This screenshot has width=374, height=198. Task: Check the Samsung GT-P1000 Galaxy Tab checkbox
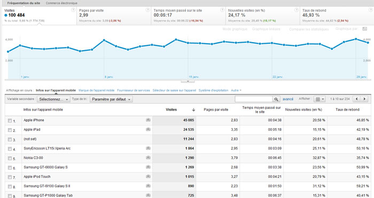coord(10,196)
